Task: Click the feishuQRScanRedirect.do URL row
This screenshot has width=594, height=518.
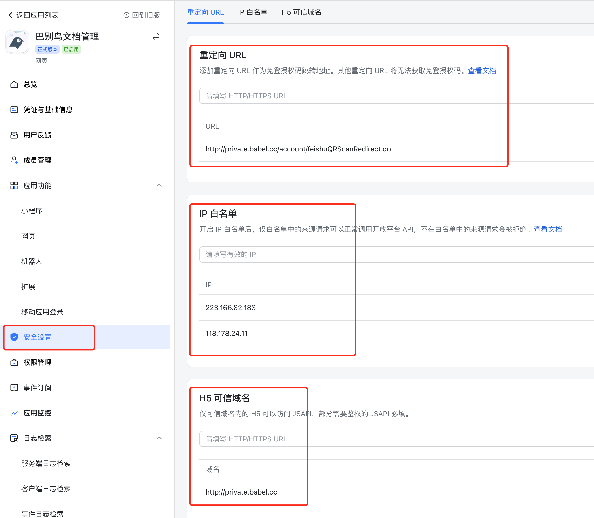Action: (397, 149)
